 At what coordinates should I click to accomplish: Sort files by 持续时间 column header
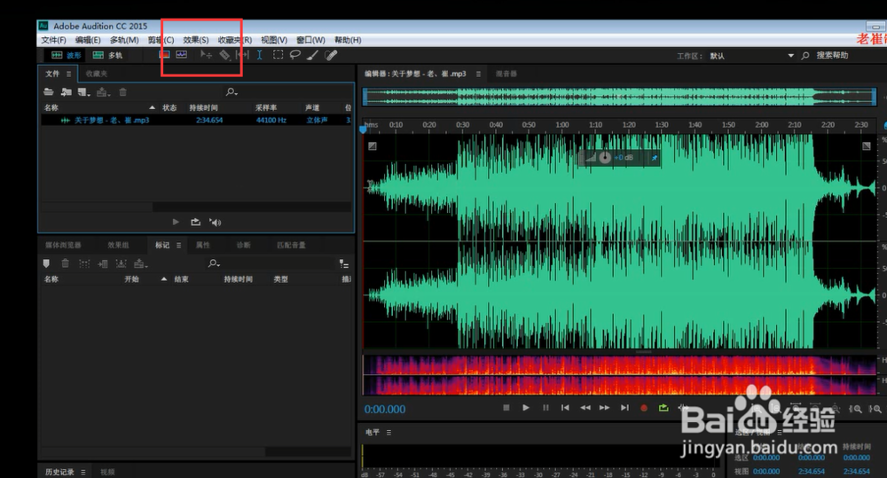point(204,107)
